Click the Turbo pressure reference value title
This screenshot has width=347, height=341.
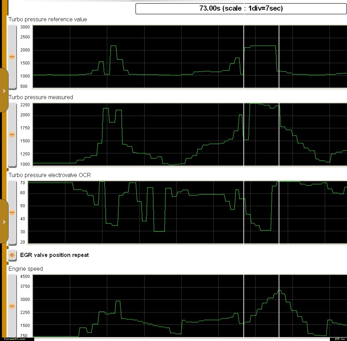[x=48, y=20]
